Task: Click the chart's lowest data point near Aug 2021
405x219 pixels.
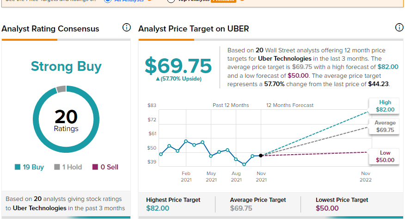Action: point(244,164)
